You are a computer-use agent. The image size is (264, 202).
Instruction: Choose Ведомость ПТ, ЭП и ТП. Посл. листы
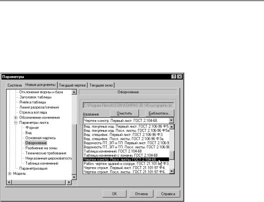(127, 147)
